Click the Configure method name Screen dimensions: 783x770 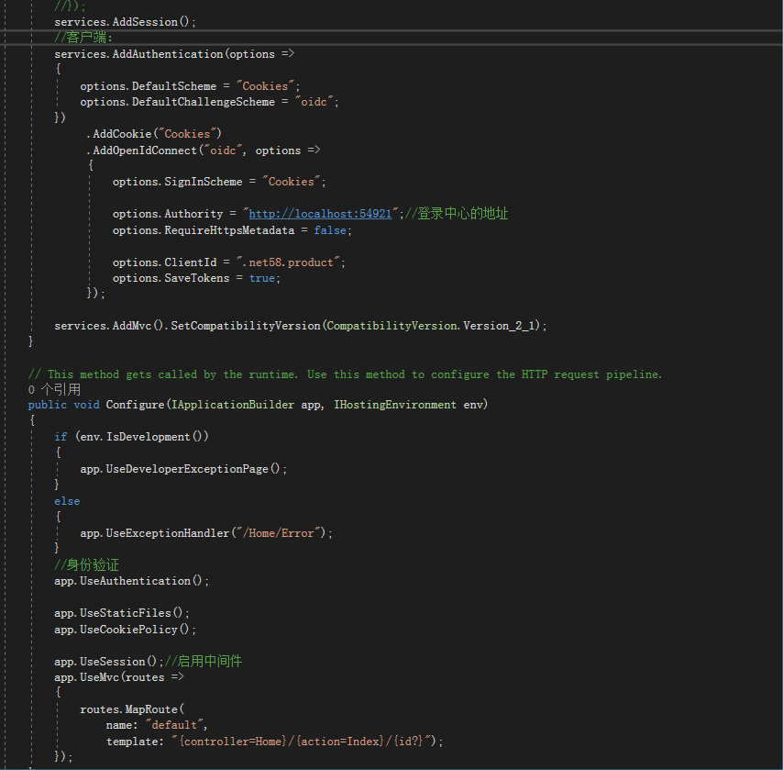pos(134,405)
